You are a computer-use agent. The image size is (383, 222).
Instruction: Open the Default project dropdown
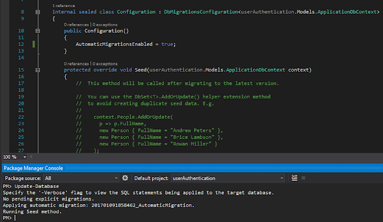click(228, 178)
